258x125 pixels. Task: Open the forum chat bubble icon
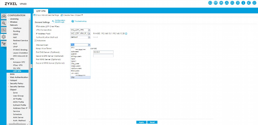coord(232,3)
